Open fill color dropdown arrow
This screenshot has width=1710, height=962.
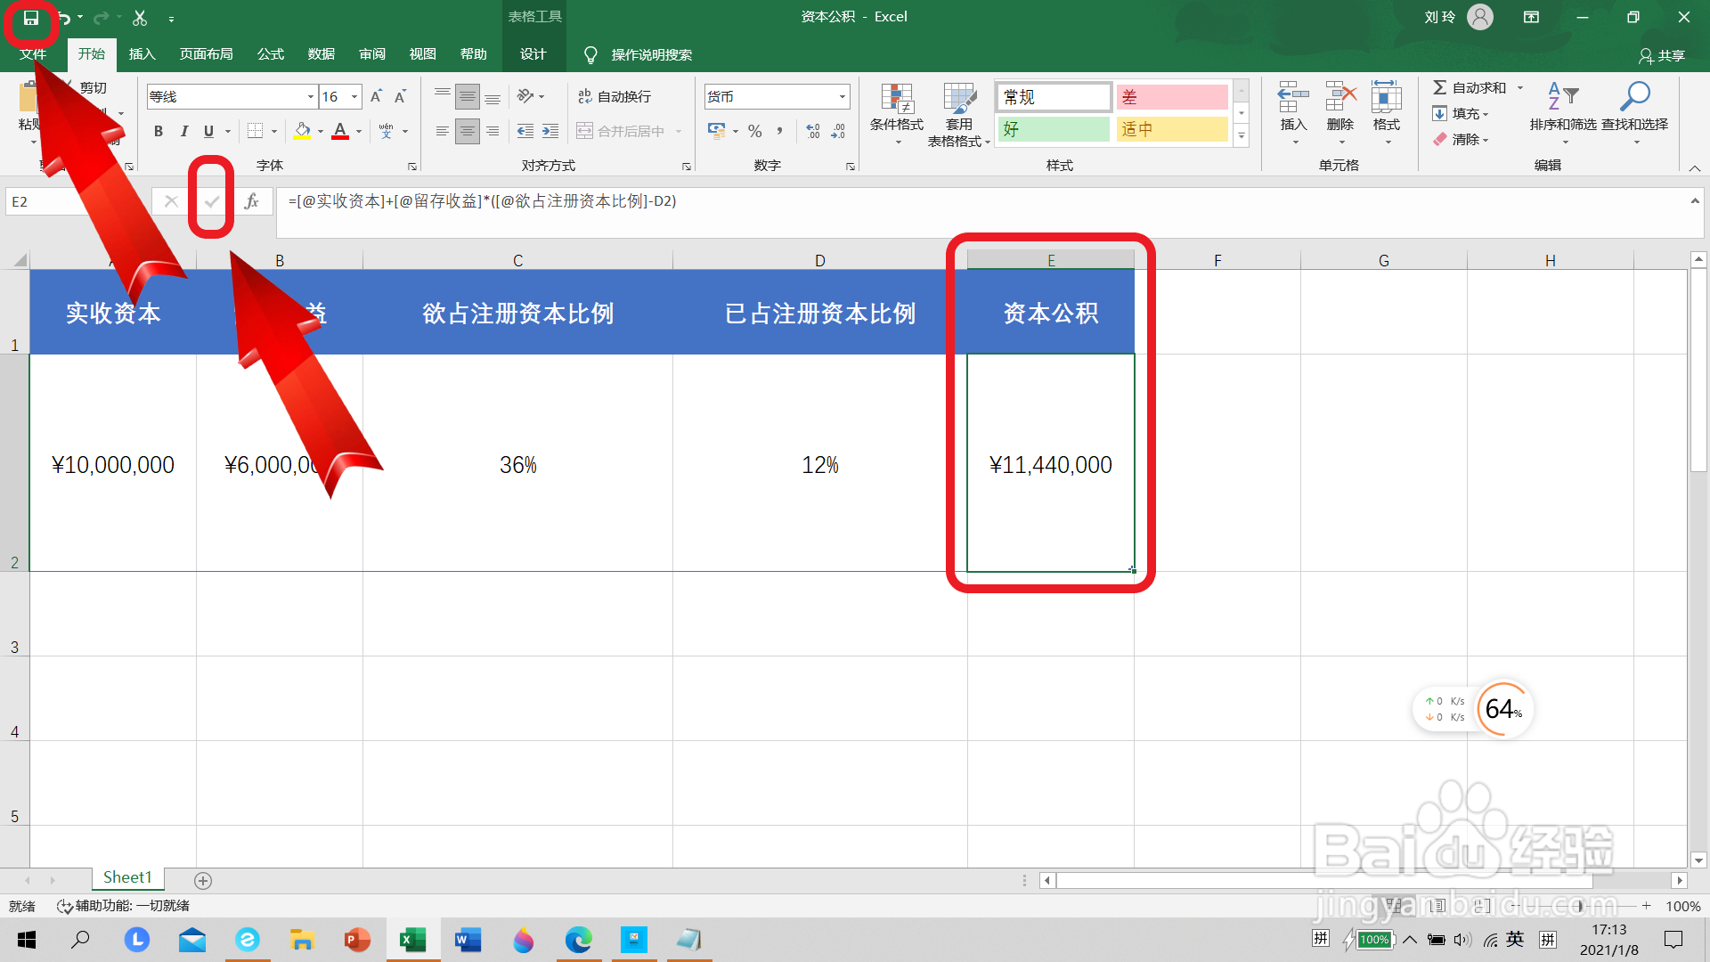321,132
